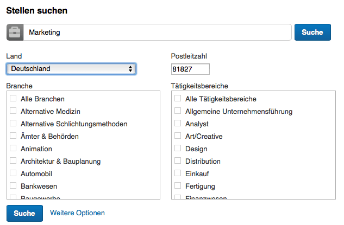This screenshot has height=225, width=344.
Task: Select the Ämter & Behörden checkbox
Action: 13,136
